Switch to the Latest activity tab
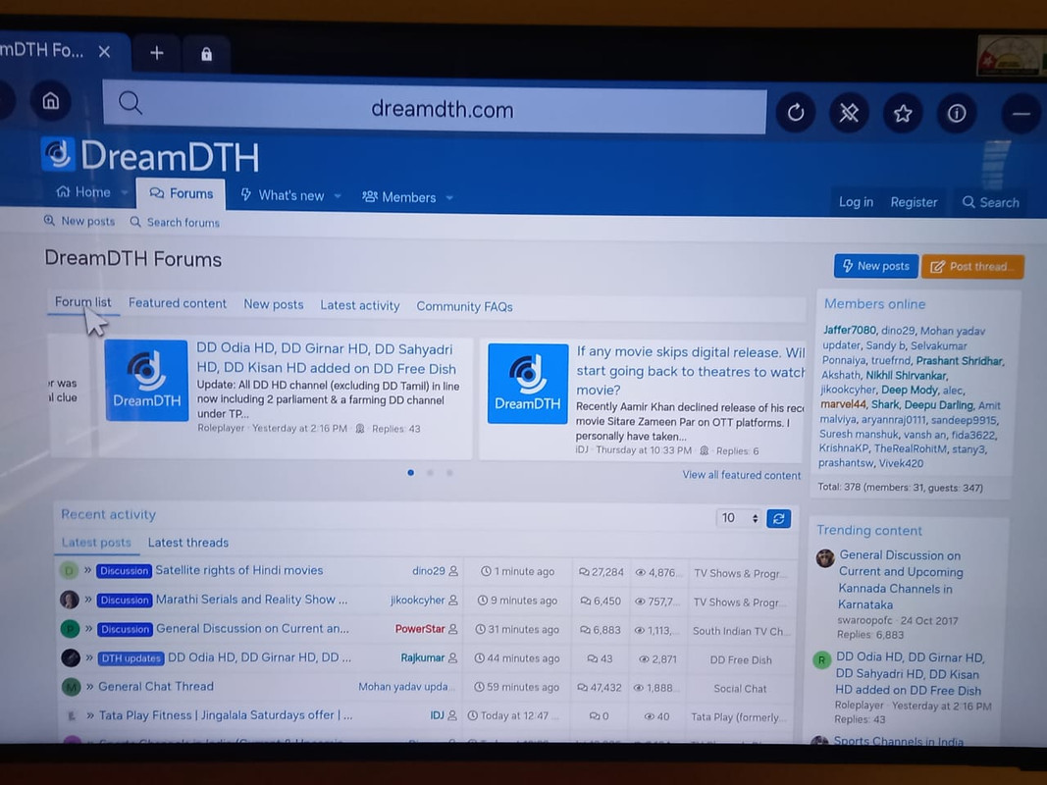 pos(359,305)
